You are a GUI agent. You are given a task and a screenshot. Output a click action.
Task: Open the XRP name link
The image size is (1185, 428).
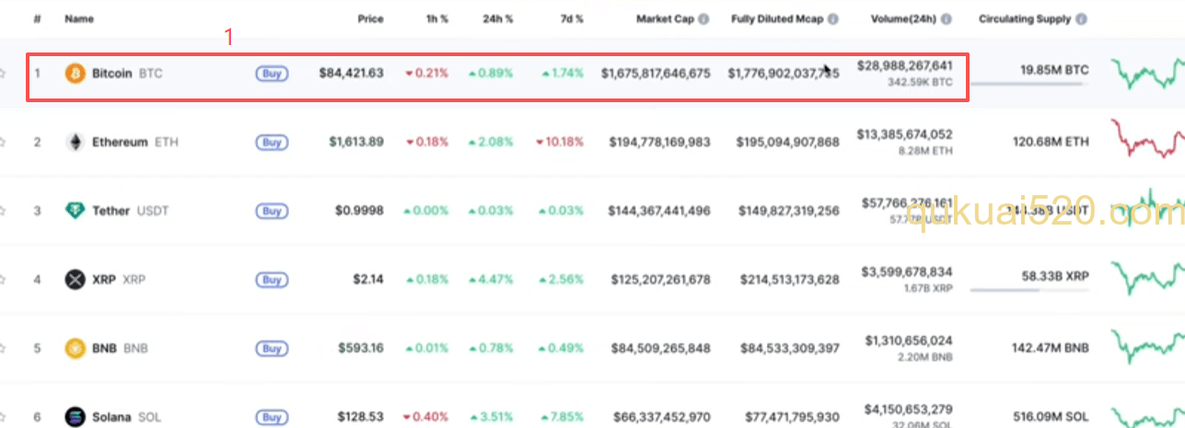click(x=119, y=280)
